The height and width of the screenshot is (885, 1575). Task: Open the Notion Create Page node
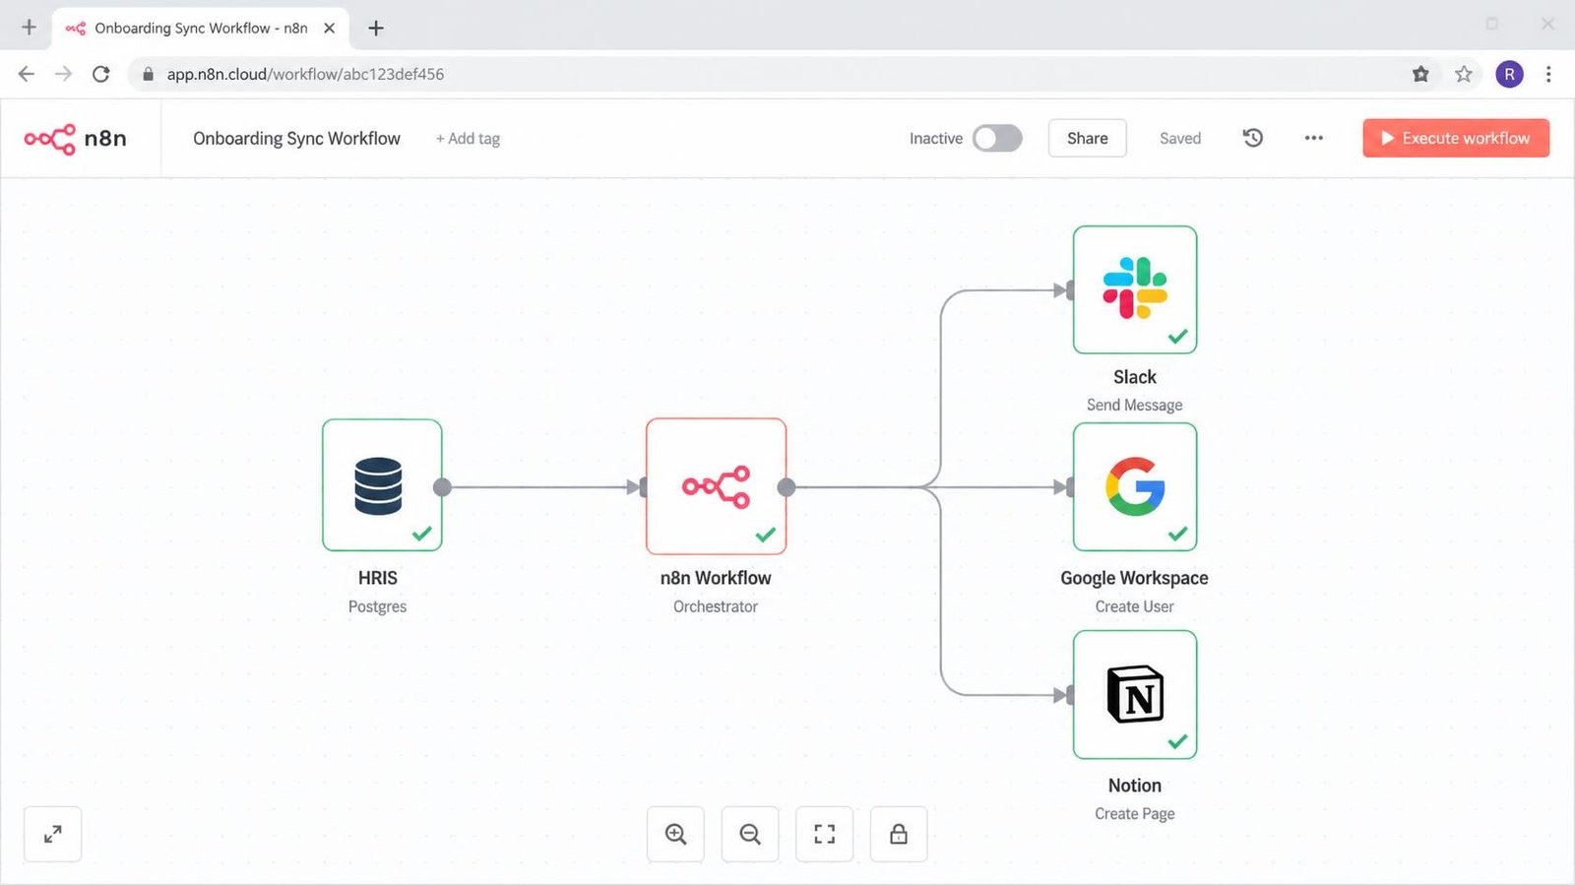(1135, 695)
